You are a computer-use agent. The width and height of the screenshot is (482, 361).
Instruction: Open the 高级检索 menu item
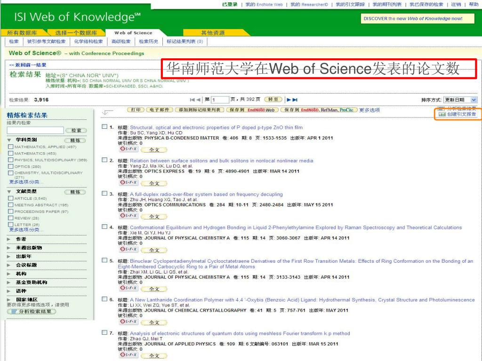click(121, 41)
